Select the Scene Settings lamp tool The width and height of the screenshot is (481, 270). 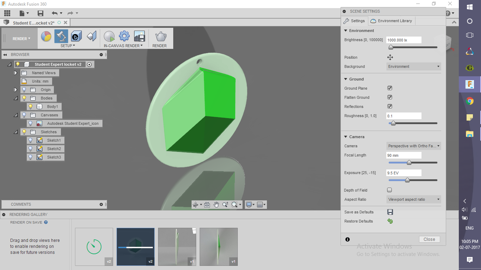[61, 36]
